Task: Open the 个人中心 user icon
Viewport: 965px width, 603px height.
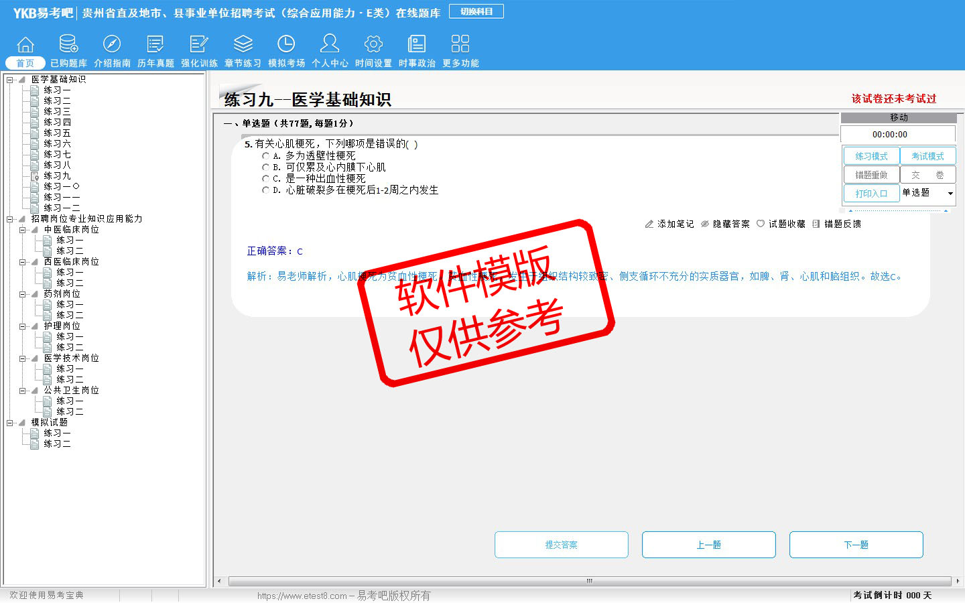Action: tap(330, 45)
